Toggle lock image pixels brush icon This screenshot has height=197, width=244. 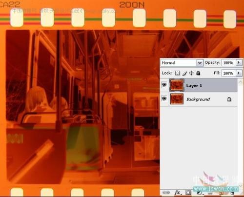[x=184, y=73]
